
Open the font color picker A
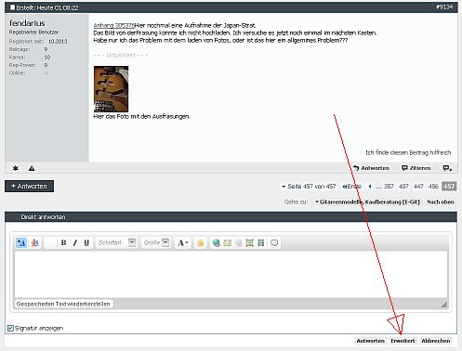[183, 243]
